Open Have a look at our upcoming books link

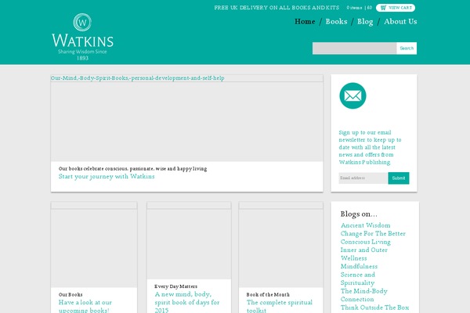(85, 306)
